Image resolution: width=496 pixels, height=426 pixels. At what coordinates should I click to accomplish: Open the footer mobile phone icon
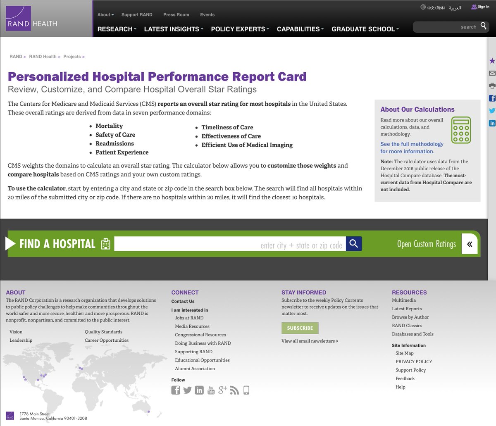click(246, 390)
